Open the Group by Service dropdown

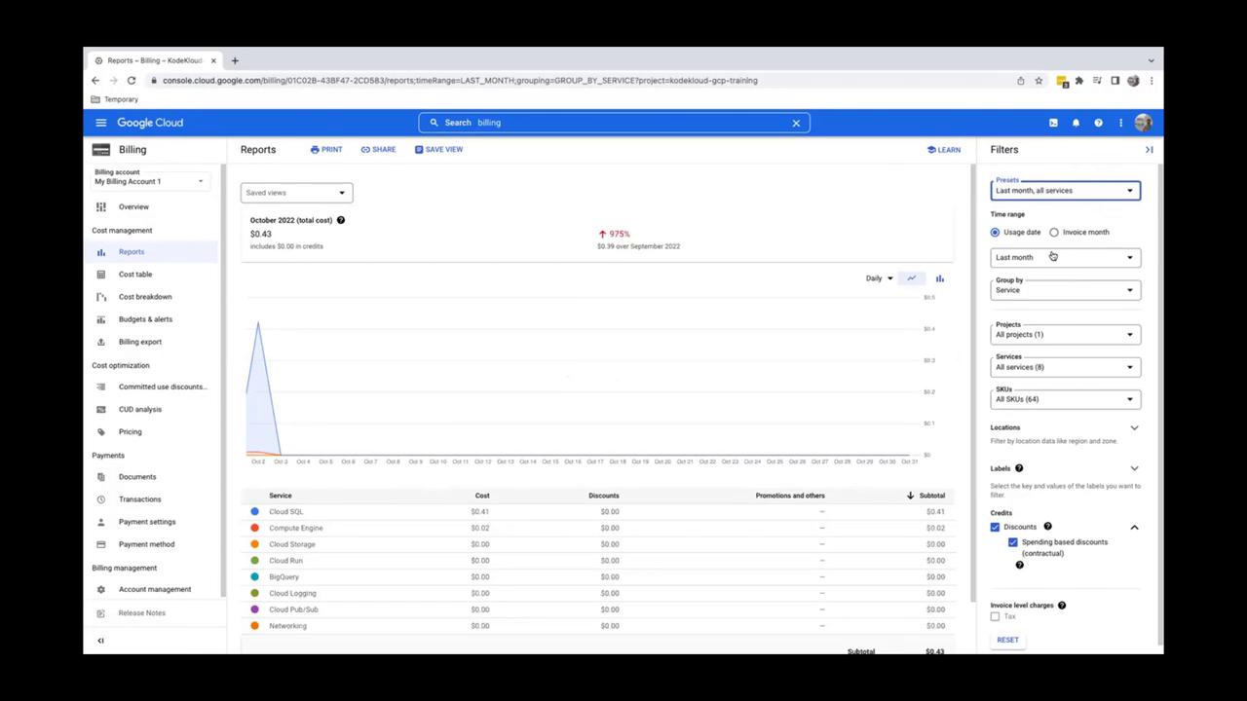pos(1065,289)
